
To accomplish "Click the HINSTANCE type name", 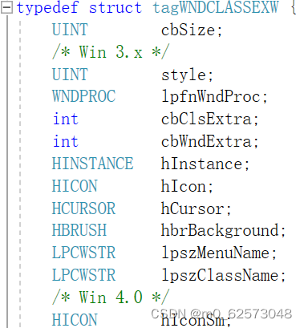I will tap(93, 164).
